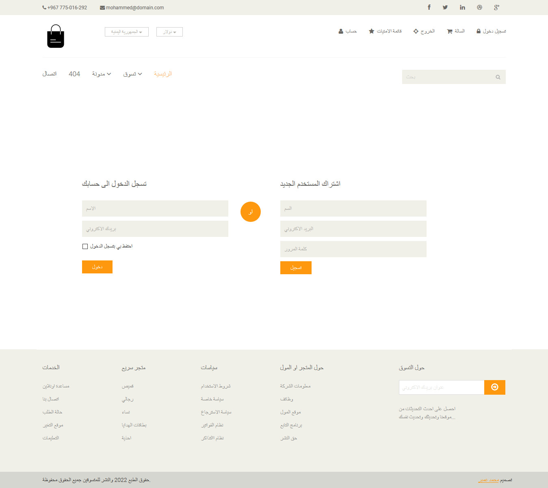Screen dimensions: 548x488
Task: Open the الجمهورية اليمنية country dropdown
Action: pyautogui.click(x=126, y=32)
